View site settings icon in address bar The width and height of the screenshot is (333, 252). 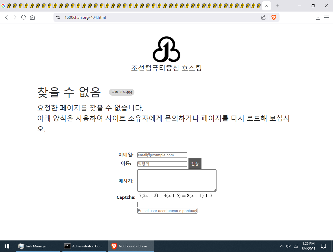point(58,17)
